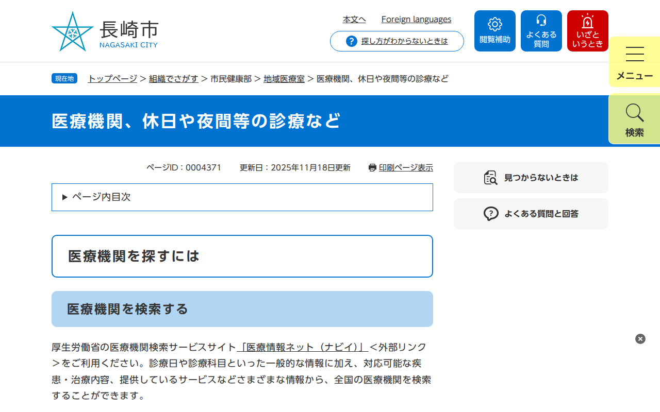Dismiss the floating panel with the X button

point(640,339)
